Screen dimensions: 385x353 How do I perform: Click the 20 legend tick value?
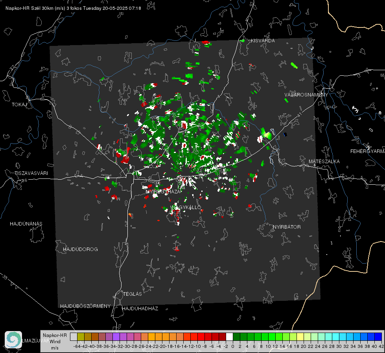point(304,346)
